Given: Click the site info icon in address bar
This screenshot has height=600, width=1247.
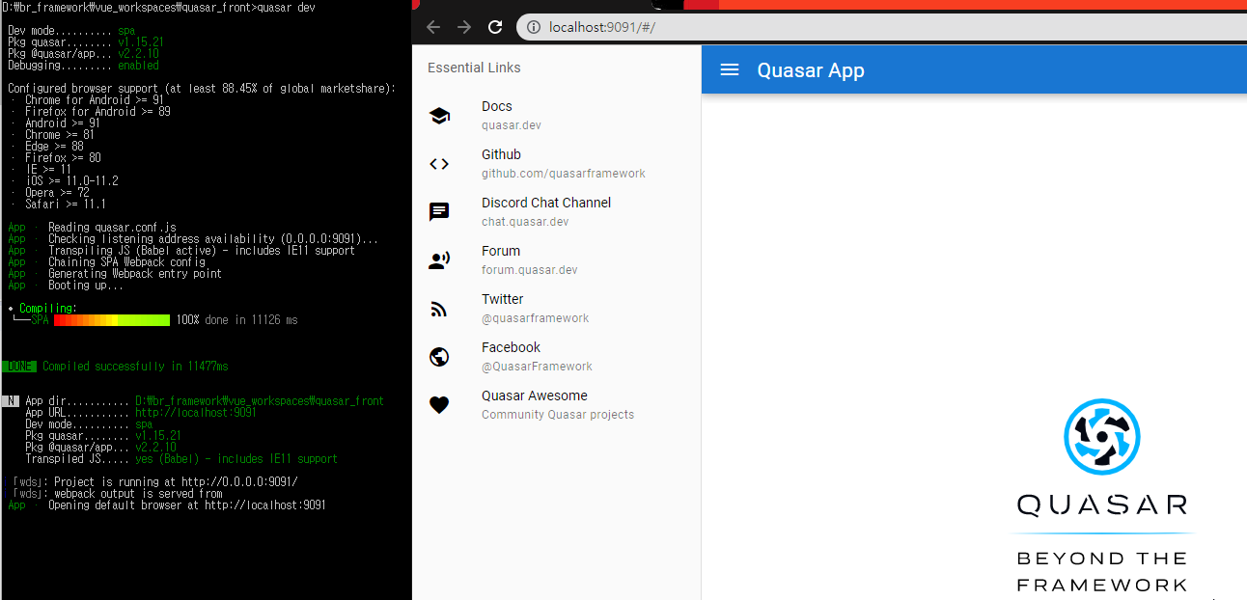Looking at the screenshot, I should [534, 27].
